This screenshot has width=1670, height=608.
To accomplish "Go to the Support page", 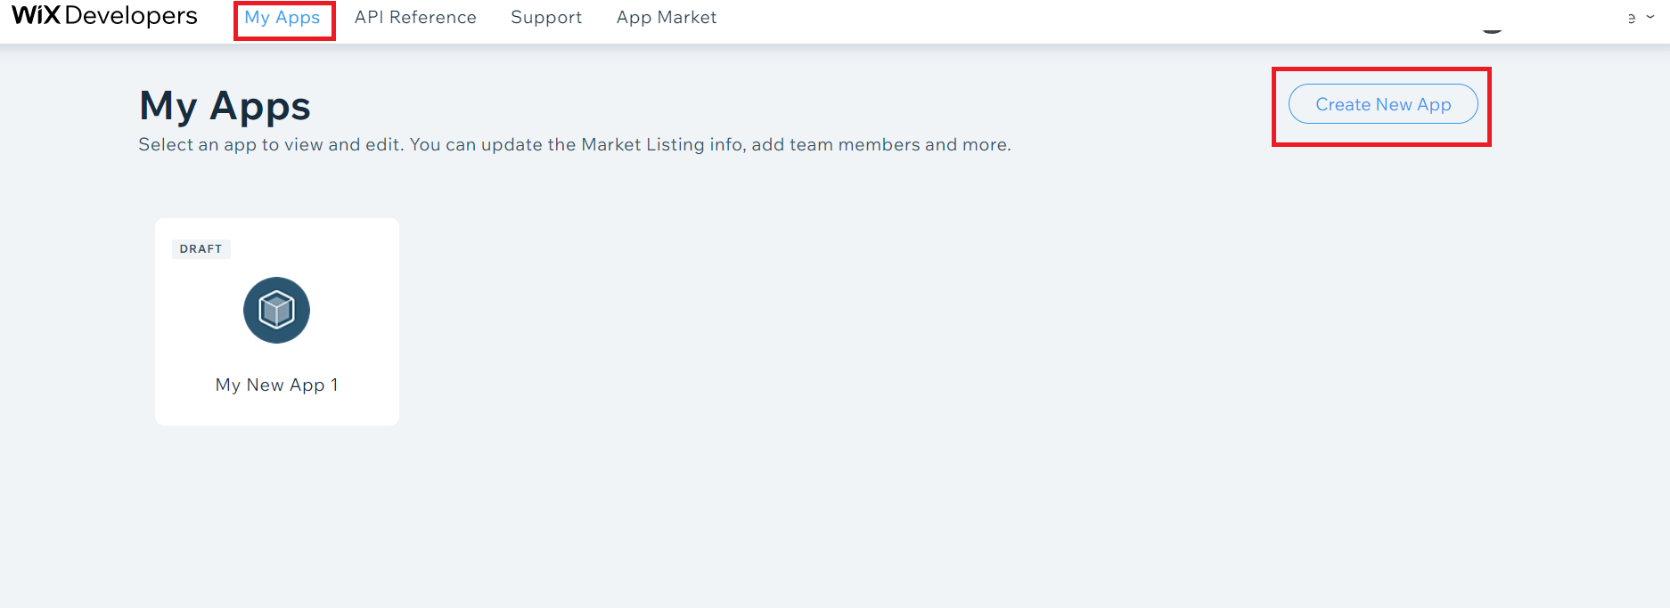I will (x=546, y=18).
